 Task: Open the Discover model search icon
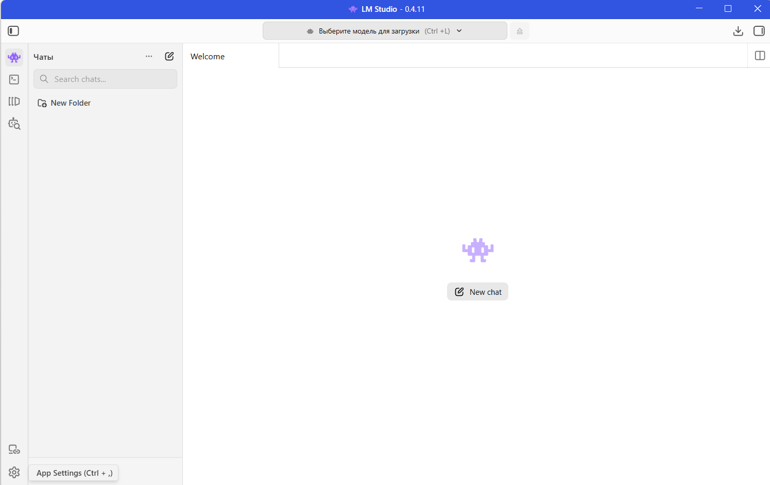[x=14, y=124]
